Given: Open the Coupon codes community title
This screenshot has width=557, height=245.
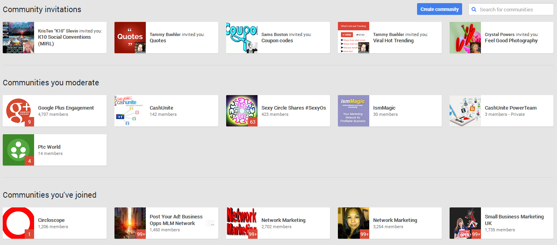Looking at the screenshot, I should [277, 41].
